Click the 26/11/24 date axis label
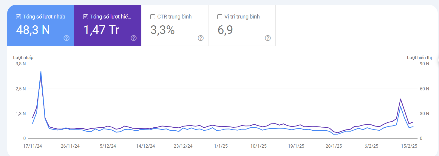The width and height of the screenshot is (439, 156). point(70,146)
